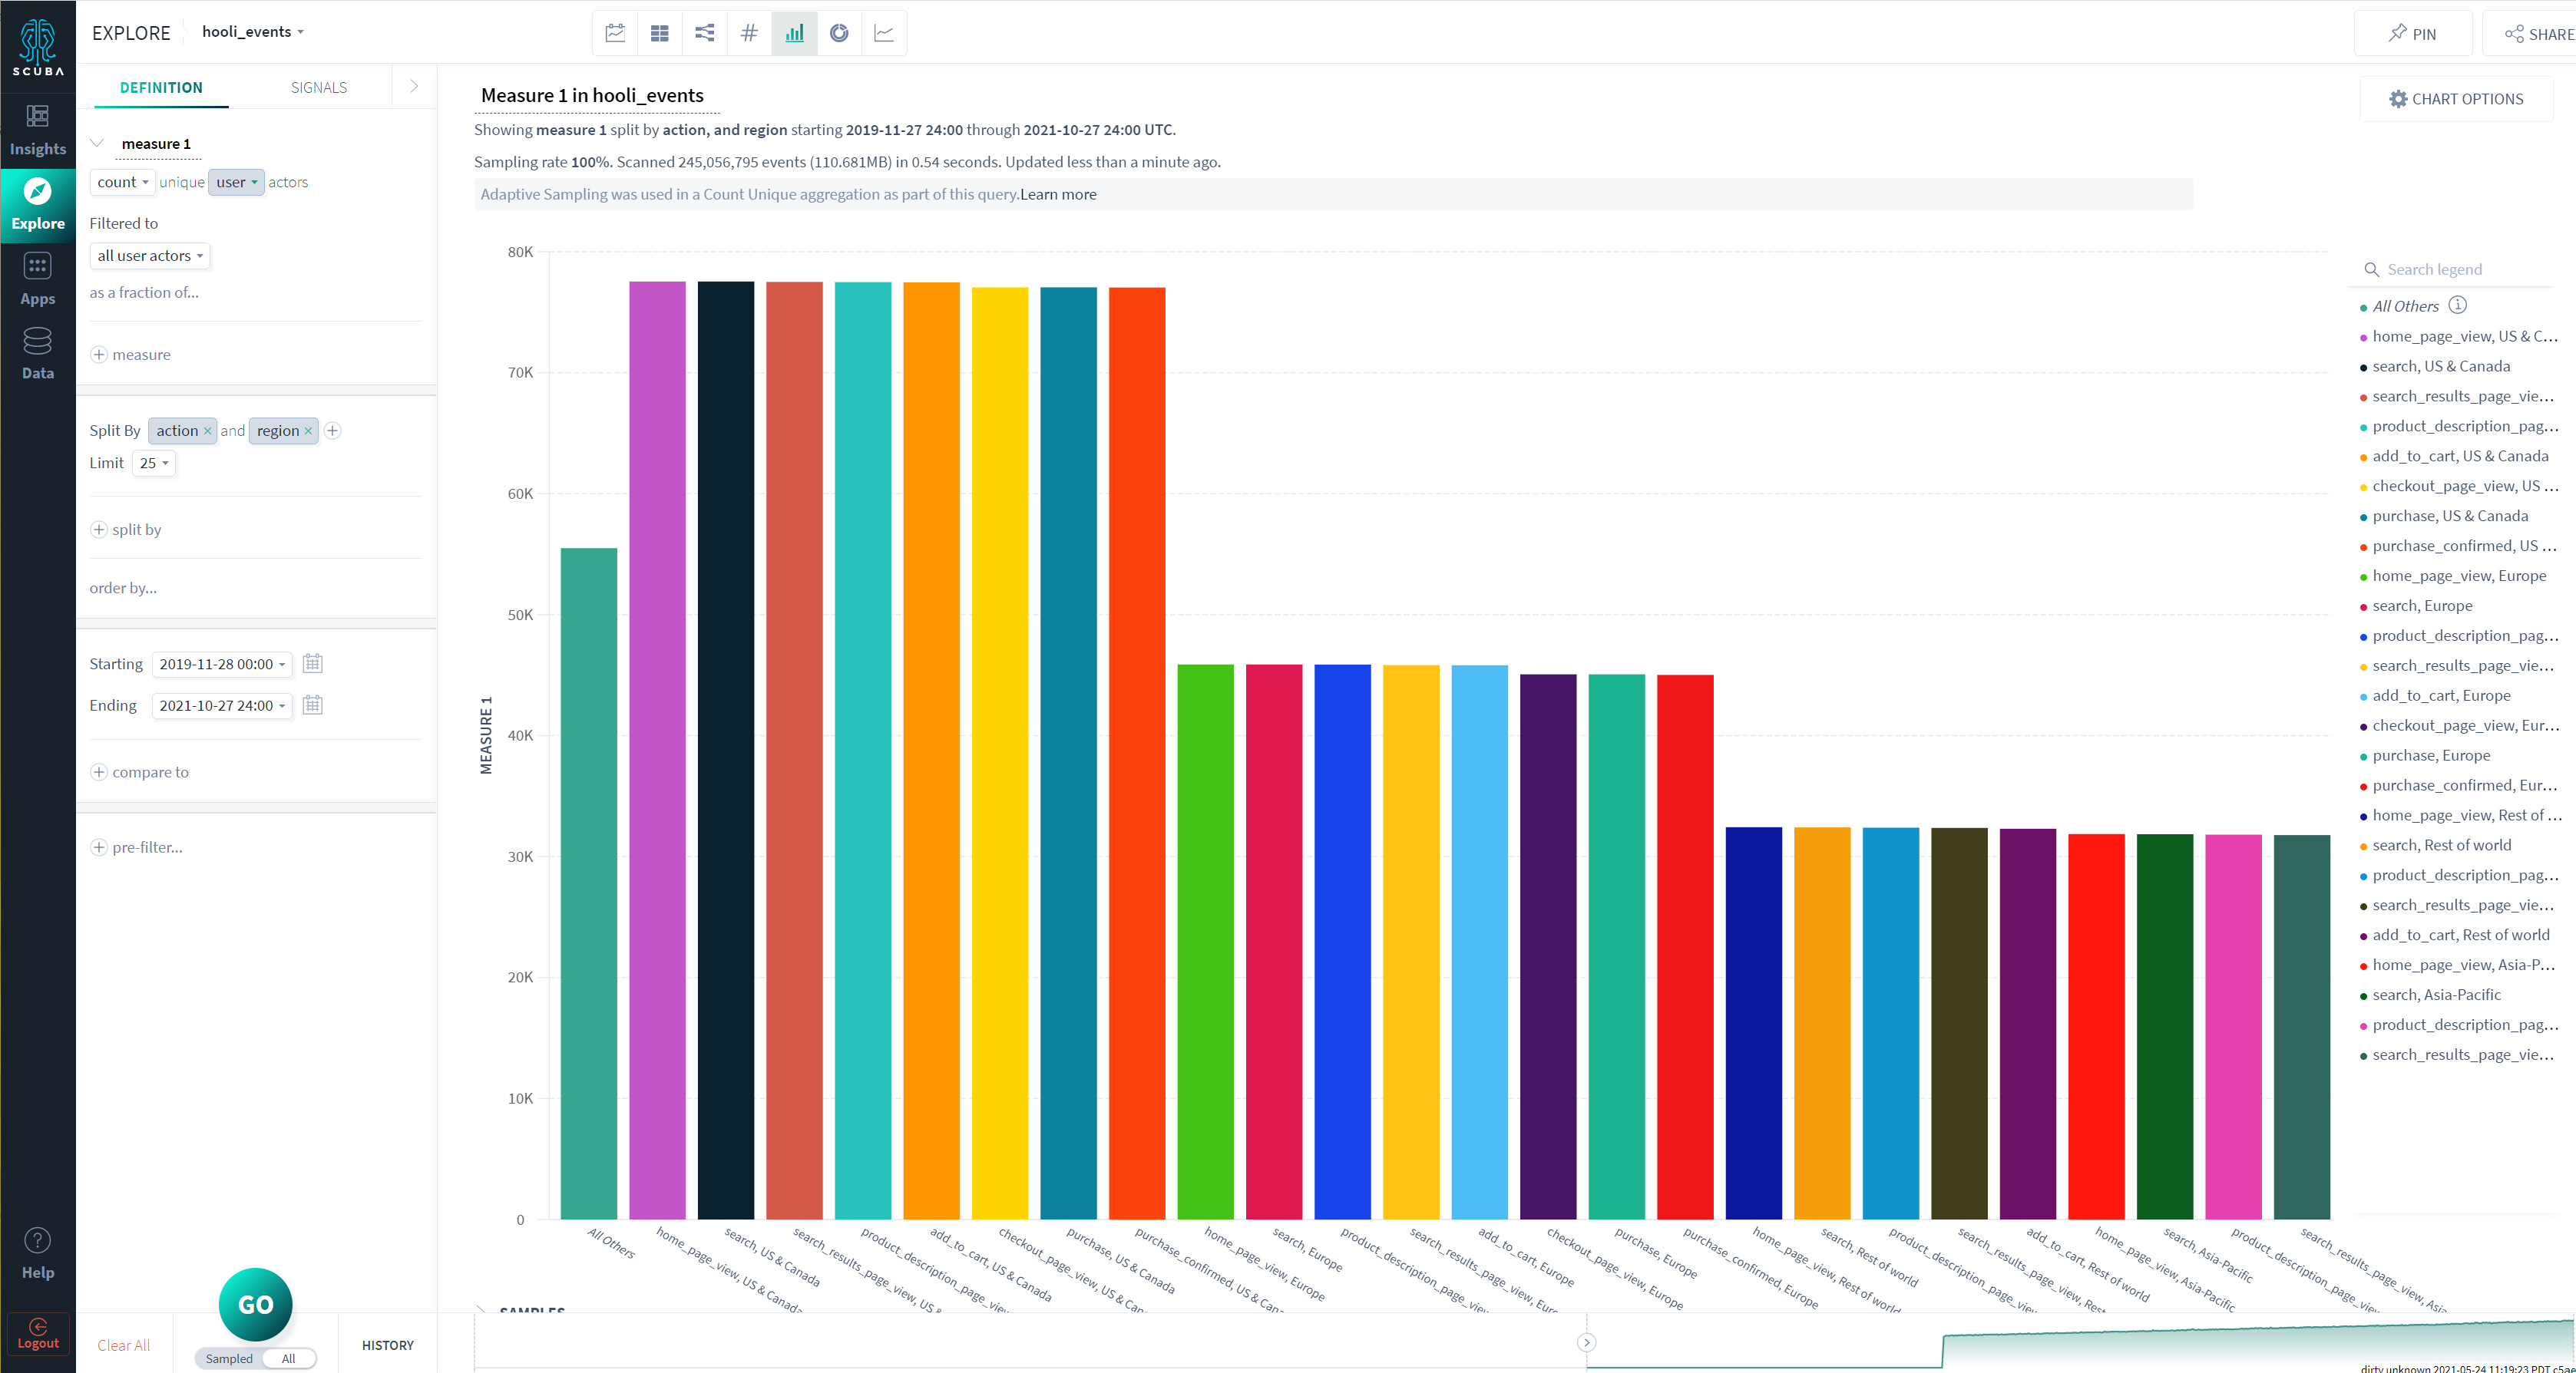Toggle search, US & Canada legend series
This screenshot has height=1373, width=2576.
[x=2435, y=367]
